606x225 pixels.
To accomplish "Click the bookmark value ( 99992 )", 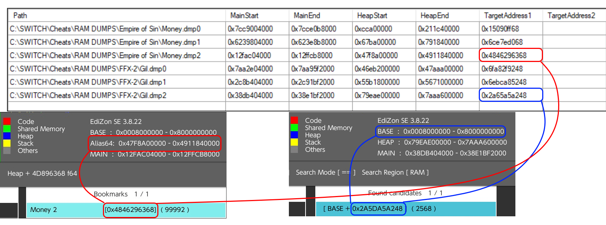I will (x=175, y=210).
